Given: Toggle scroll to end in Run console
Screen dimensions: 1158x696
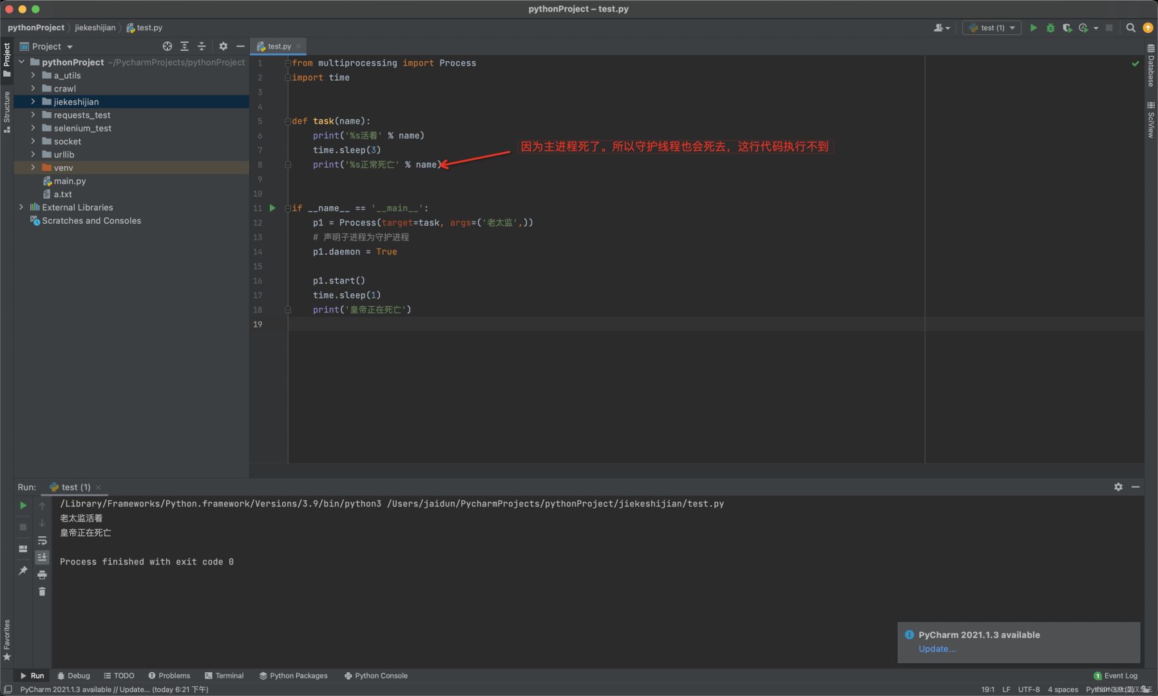Looking at the screenshot, I should (42, 557).
